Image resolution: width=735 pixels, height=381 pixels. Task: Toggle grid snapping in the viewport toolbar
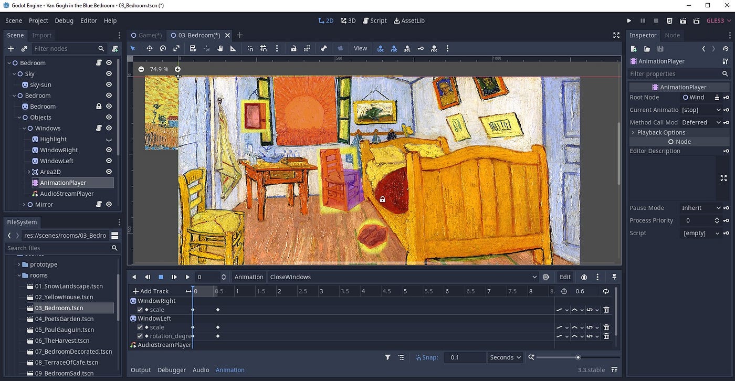(x=264, y=48)
